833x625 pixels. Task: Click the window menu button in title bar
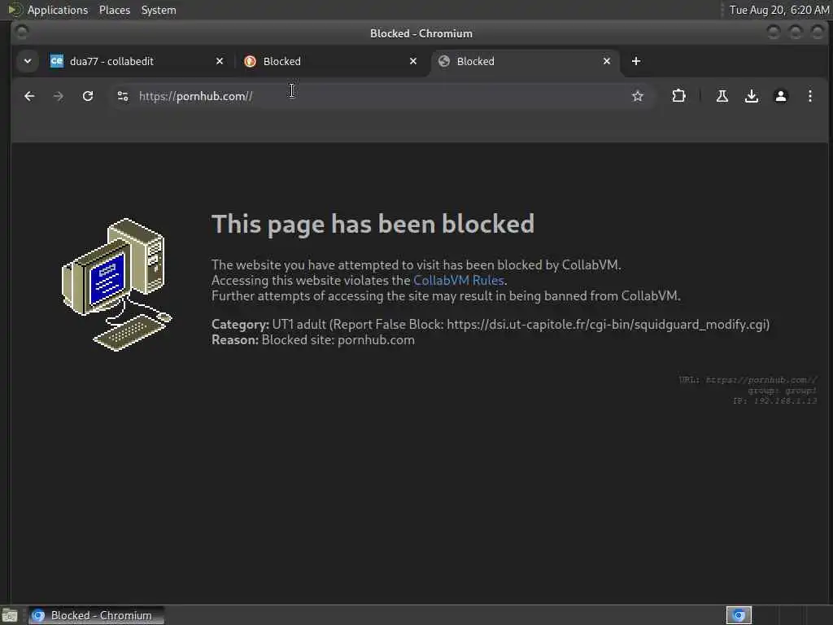[22, 33]
